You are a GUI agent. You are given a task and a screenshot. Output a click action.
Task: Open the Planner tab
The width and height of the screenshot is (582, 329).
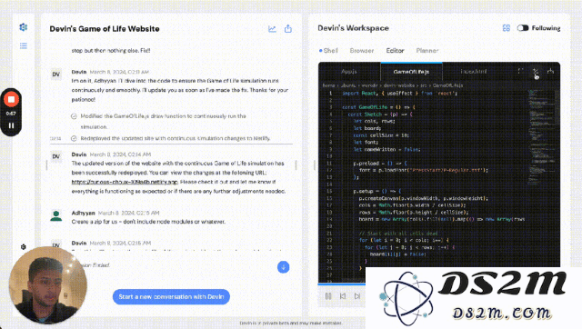(427, 51)
